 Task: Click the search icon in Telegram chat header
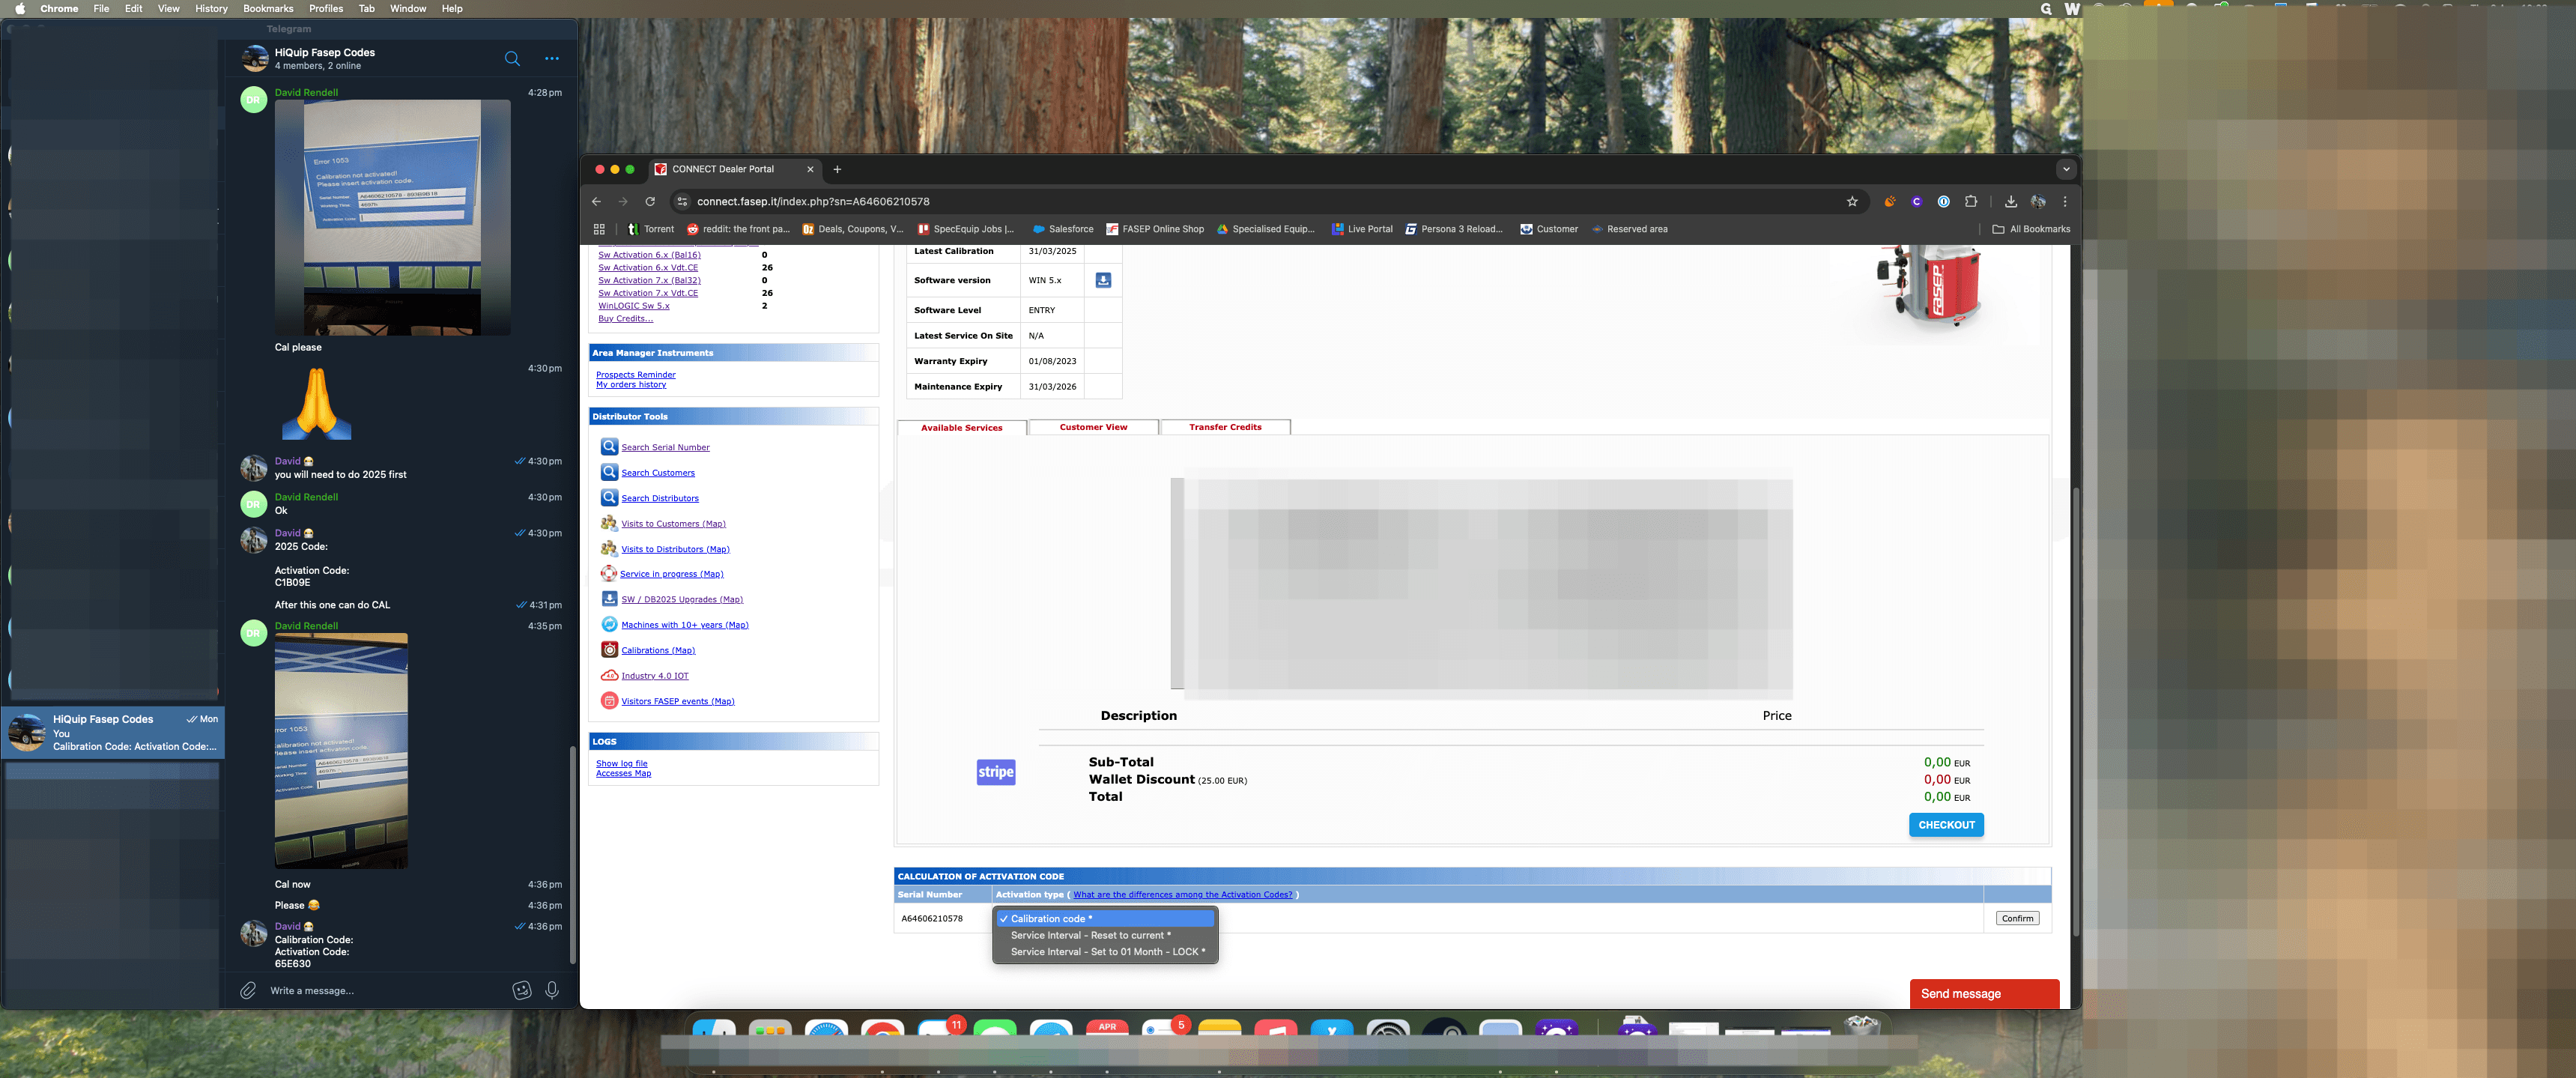pos(512,58)
